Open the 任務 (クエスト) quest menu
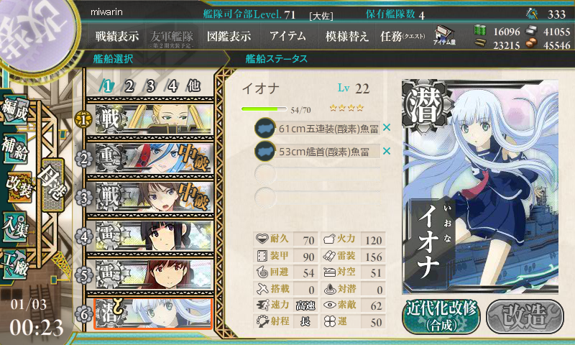This screenshot has width=575, height=345. (402, 36)
